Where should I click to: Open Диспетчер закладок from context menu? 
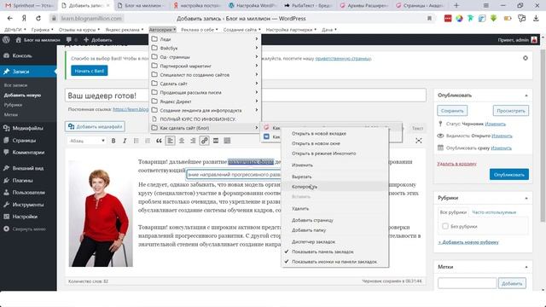coord(313,241)
